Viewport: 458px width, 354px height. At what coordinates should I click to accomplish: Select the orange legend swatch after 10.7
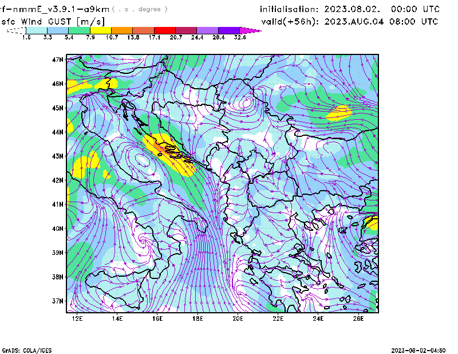(x=122, y=30)
